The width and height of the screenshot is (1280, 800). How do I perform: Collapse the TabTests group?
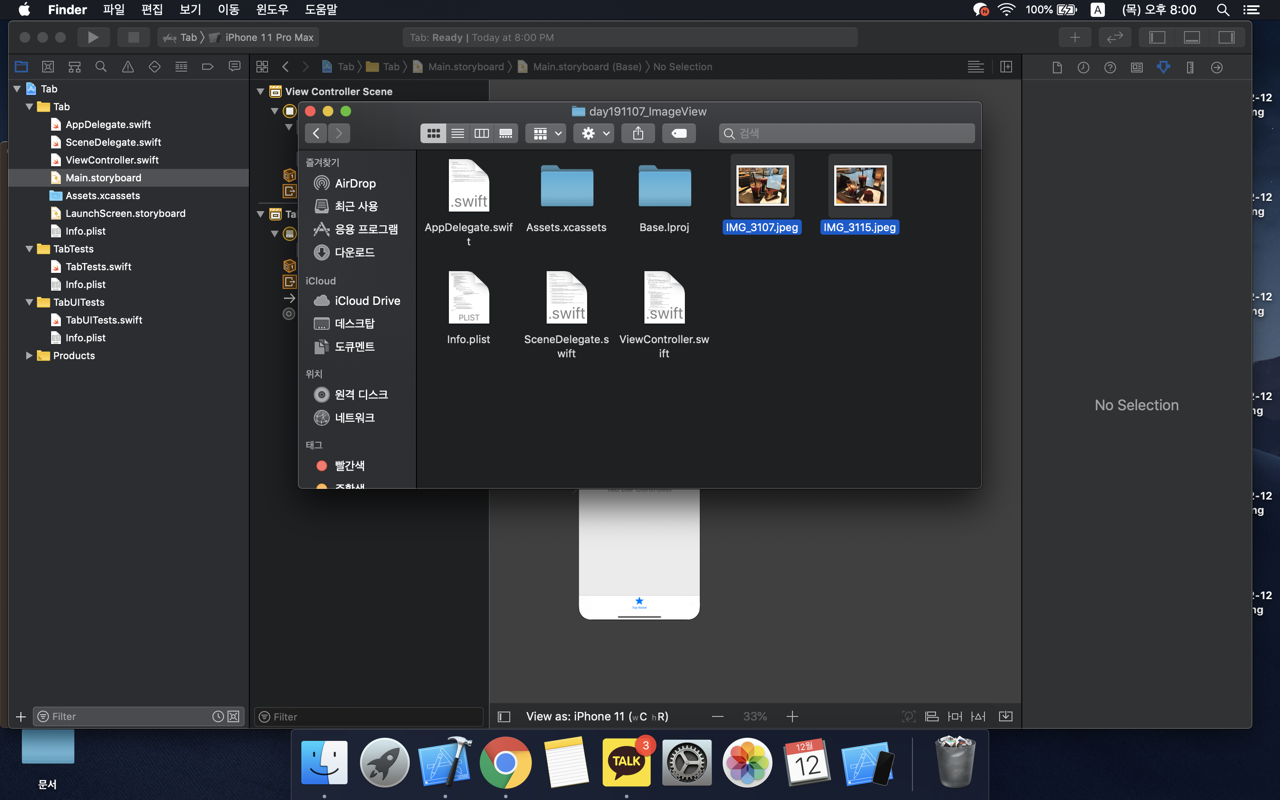(x=29, y=249)
